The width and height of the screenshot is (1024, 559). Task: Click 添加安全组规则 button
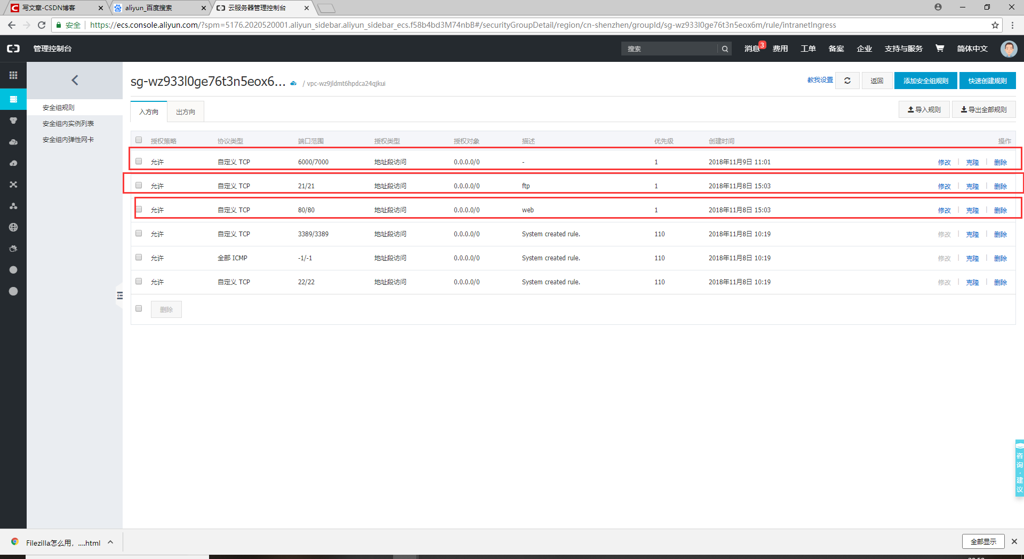pyautogui.click(x=926, y=81)
